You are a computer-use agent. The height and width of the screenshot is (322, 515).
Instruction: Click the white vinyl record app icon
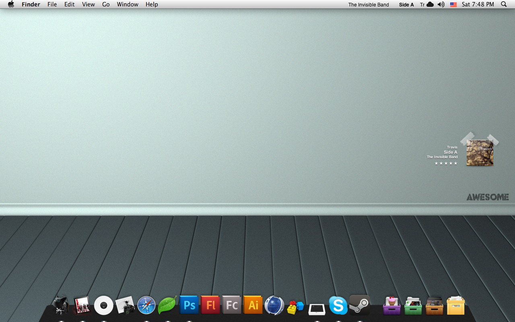coord(104,305)
